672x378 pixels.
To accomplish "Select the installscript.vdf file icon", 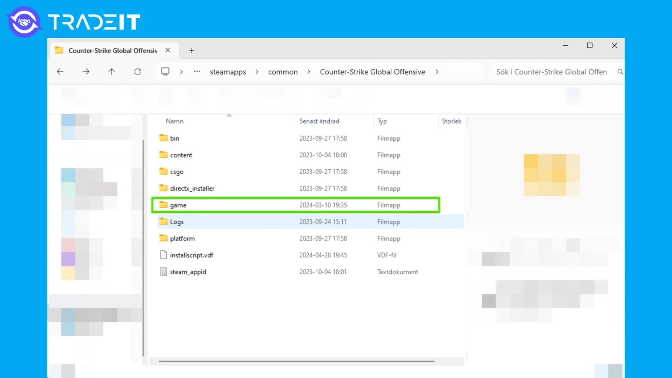I will point(163,255).
